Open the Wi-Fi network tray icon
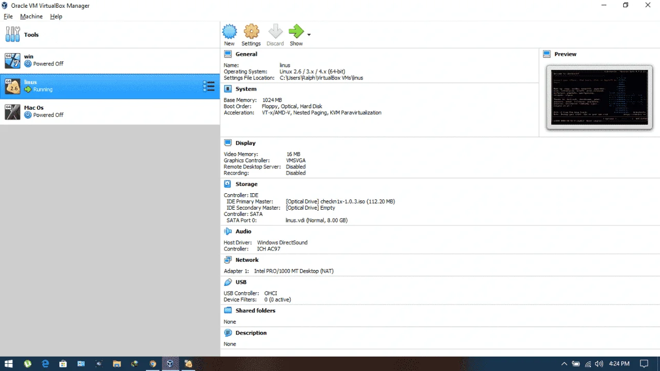The width and height of the screenshot is (660, 371). pyautogui.click(x=588, y=364)
